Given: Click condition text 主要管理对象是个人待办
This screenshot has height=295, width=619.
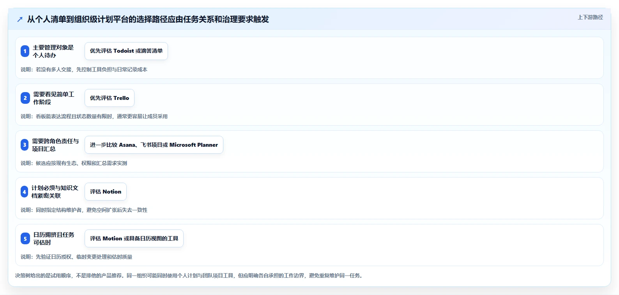Looking at the screenshot, I should click(53, 51).
